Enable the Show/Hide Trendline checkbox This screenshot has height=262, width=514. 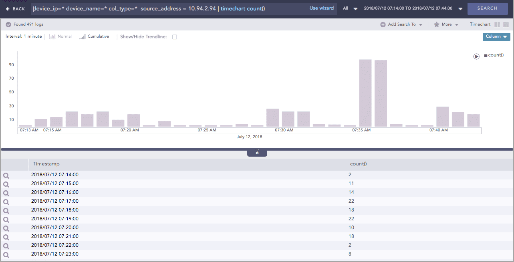pyautogui.click(x=175, y=36)
